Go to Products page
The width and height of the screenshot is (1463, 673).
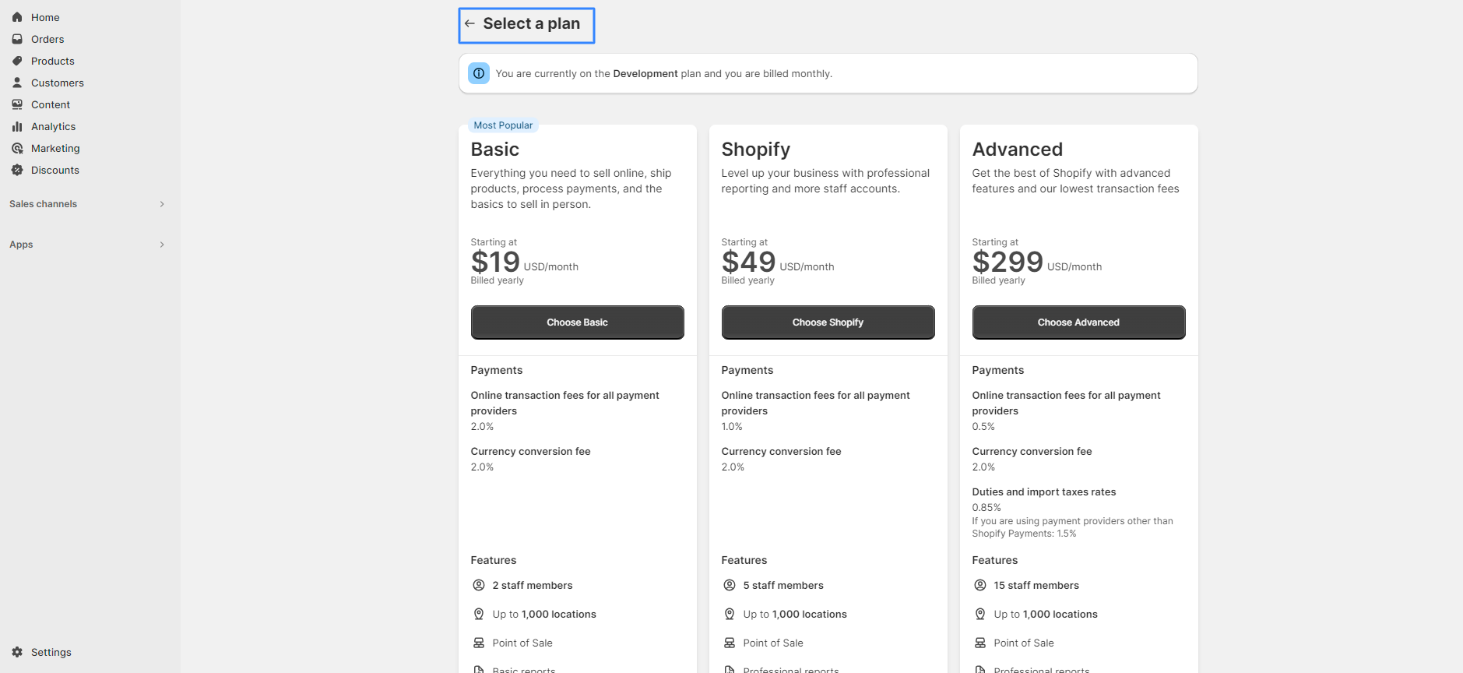(53, 61)
